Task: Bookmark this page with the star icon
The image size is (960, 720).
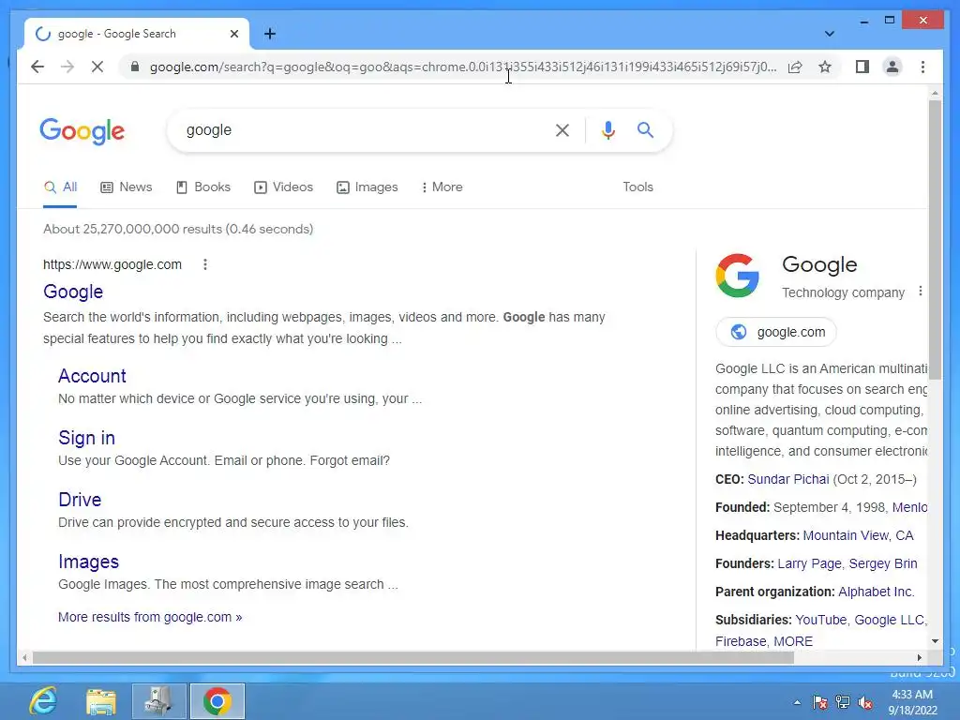Action: pos(825,67)
